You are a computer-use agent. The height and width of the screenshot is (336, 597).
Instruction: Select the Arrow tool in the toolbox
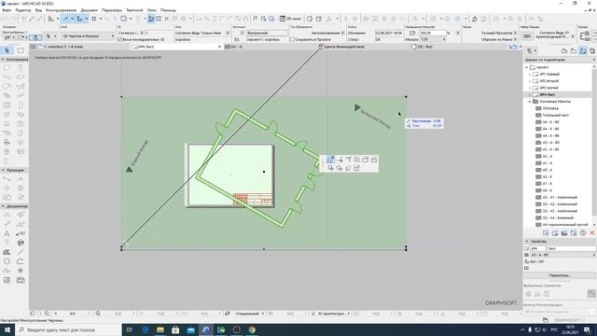(x=7, y=50)
